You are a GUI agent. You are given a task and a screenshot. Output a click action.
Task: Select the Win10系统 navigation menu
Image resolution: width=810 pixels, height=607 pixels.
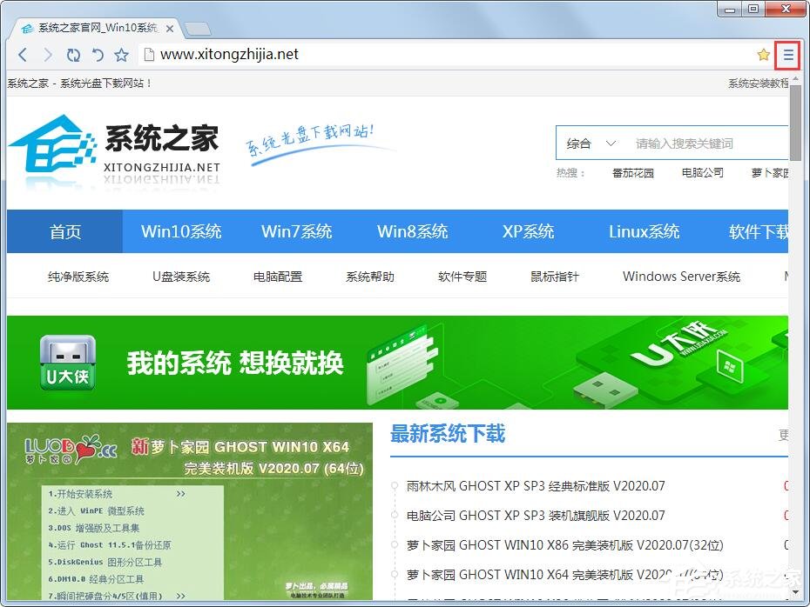click(x=181, y=231)
